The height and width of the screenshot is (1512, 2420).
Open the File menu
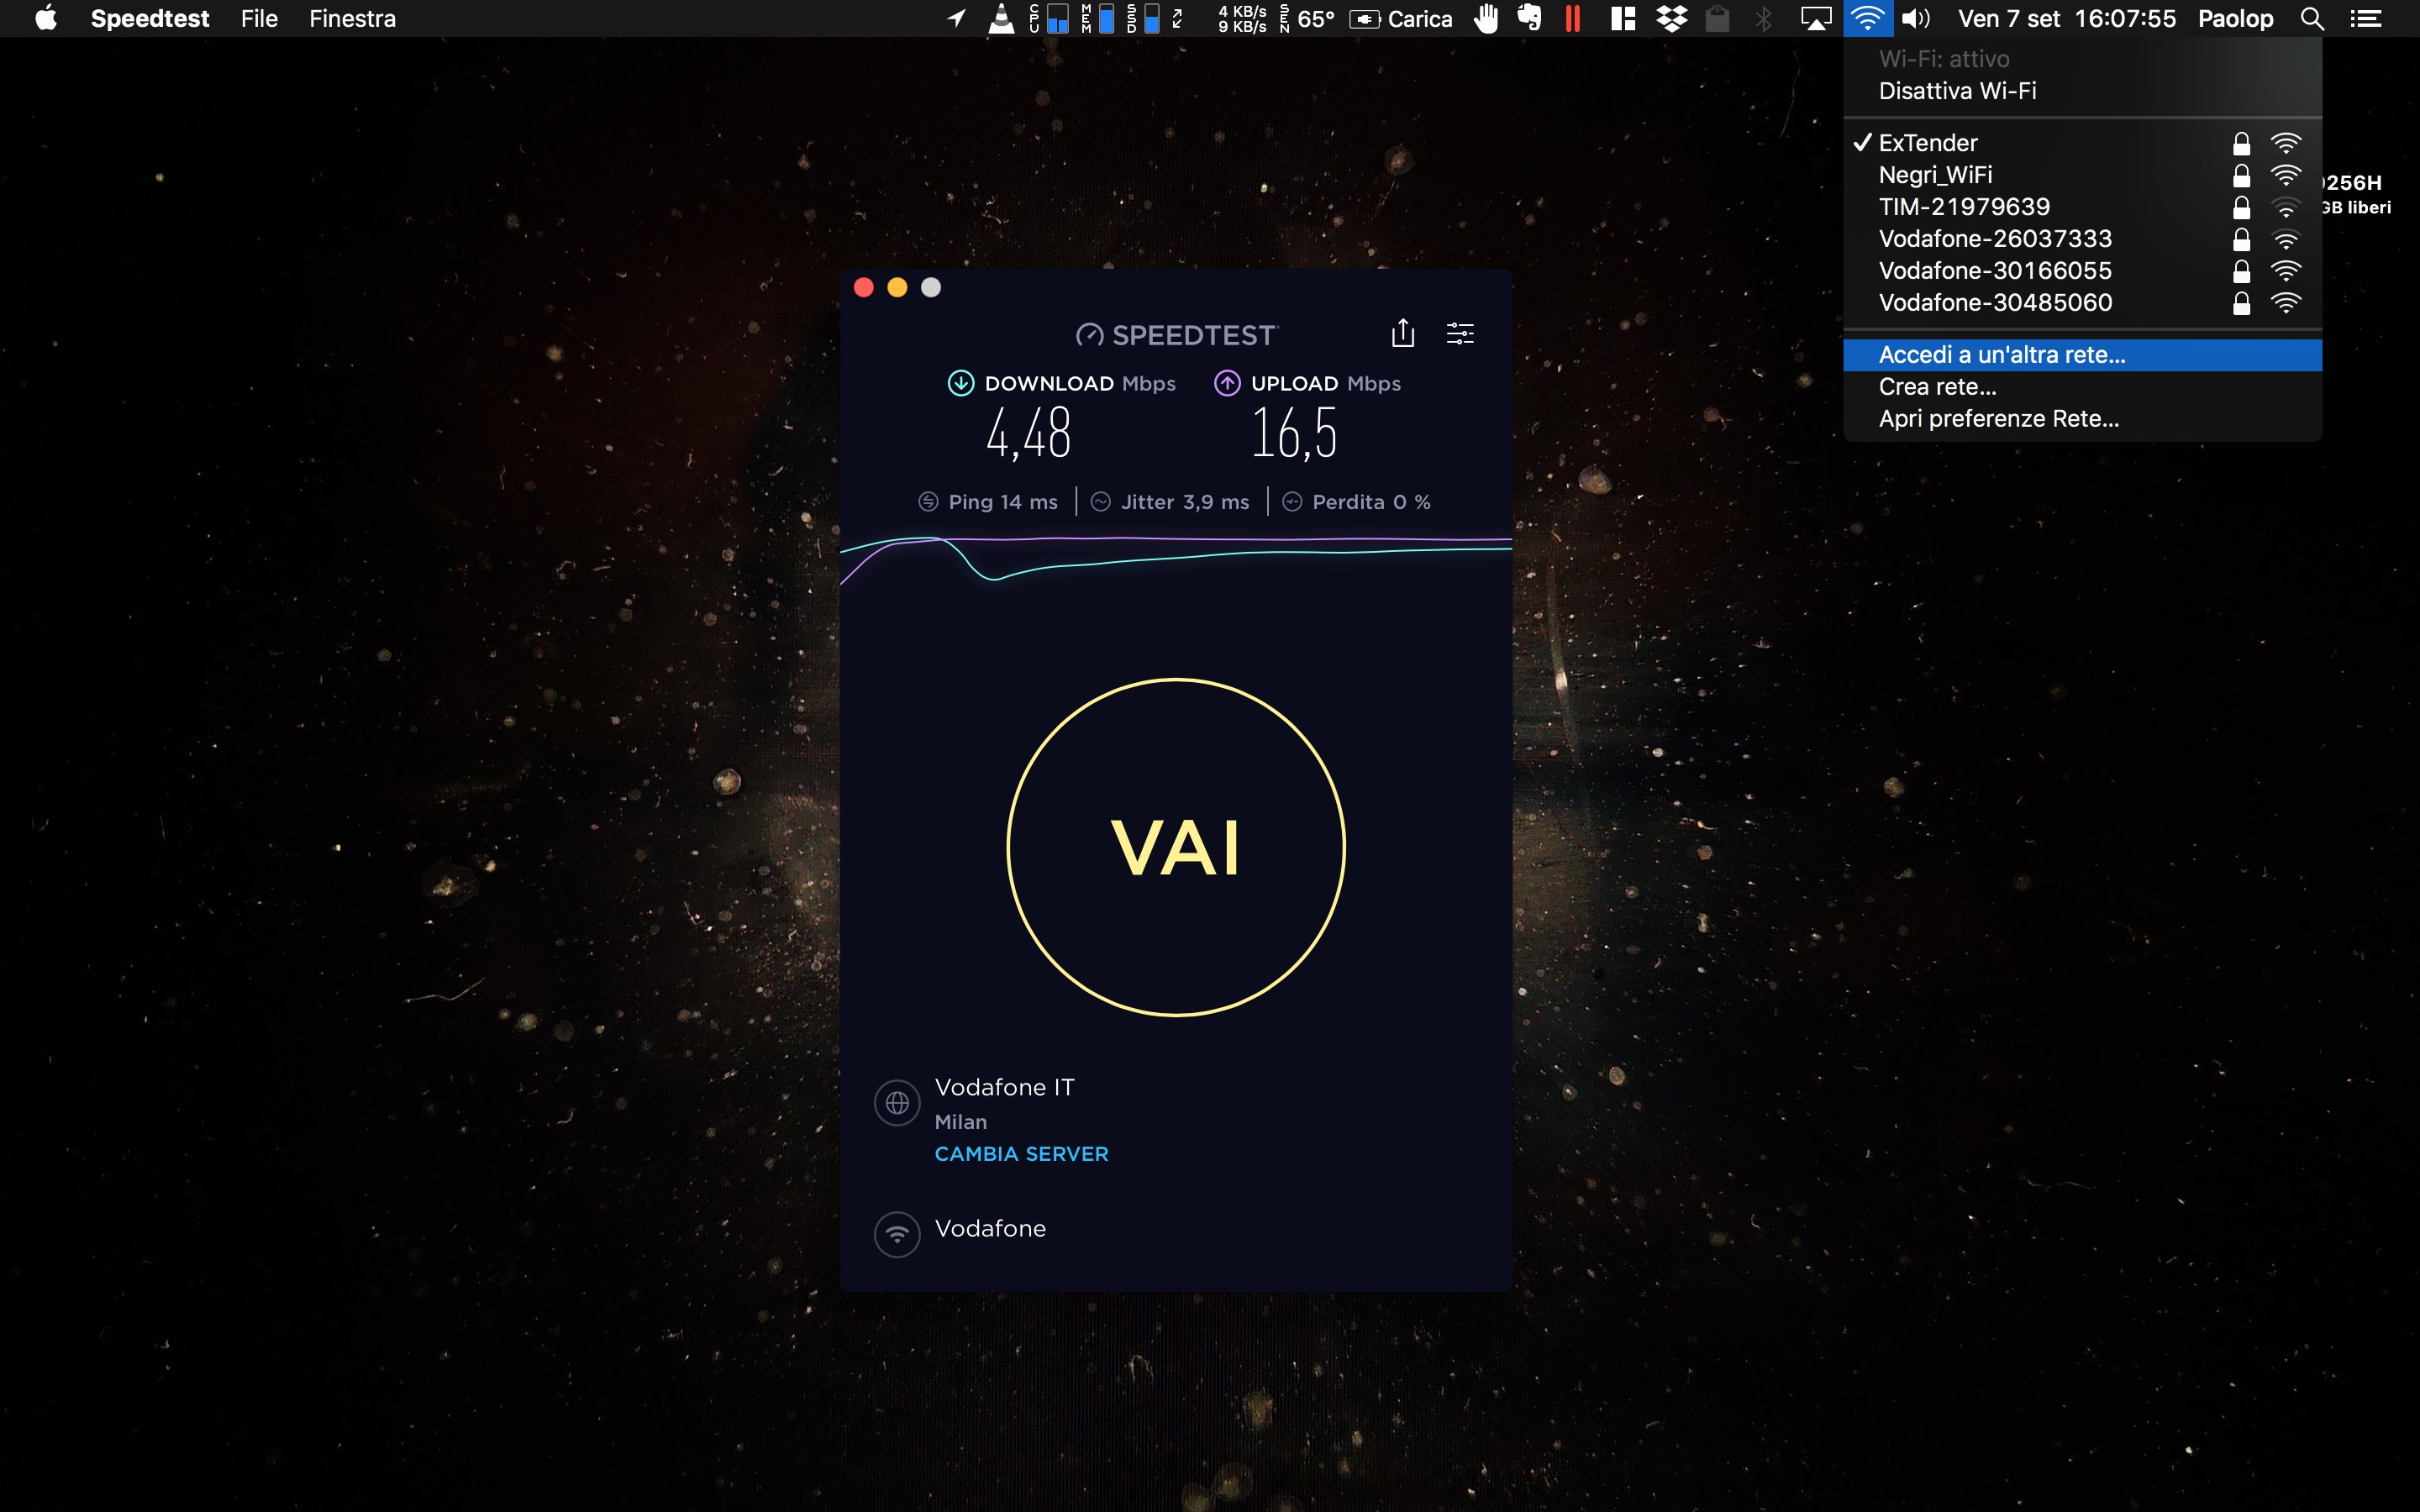[x=259, y=18]
